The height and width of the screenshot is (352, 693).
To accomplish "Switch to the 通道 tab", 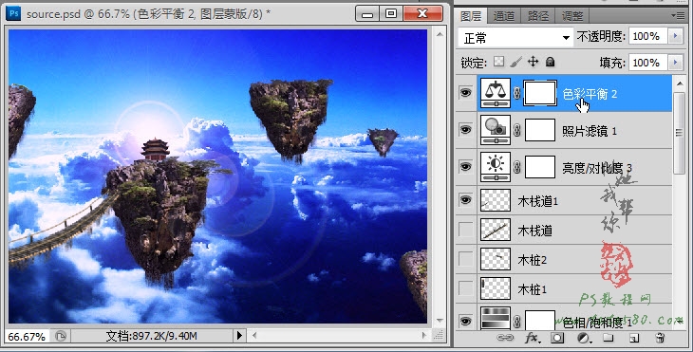I will (x=504, y=16).
